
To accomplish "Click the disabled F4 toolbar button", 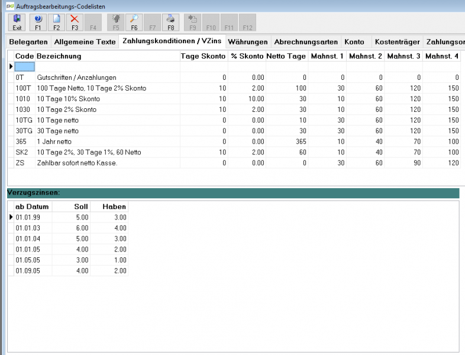I will (x=93, y=22).
